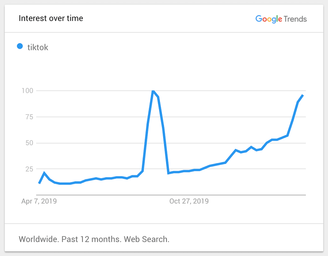Click the word Trends in the logo
The height and width of the screenshot is (256, 328).
coord(295,19)
